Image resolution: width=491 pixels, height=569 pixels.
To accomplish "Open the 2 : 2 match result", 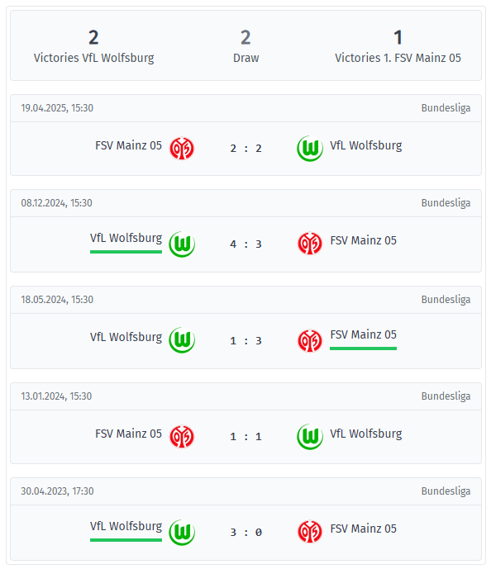I will (245, 149).
